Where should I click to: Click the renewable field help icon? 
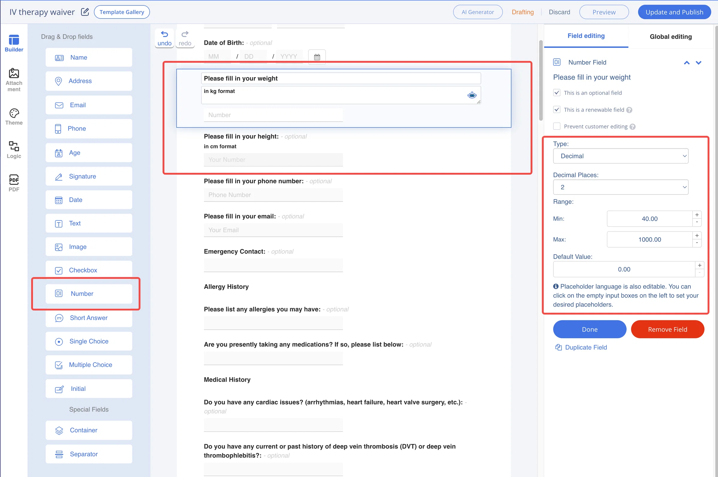point(629,110)
